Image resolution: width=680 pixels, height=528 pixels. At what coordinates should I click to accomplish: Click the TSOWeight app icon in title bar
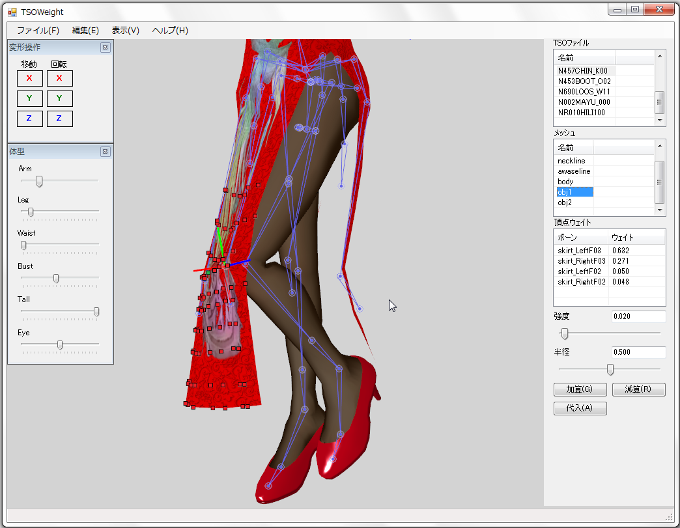pos(12,12)
